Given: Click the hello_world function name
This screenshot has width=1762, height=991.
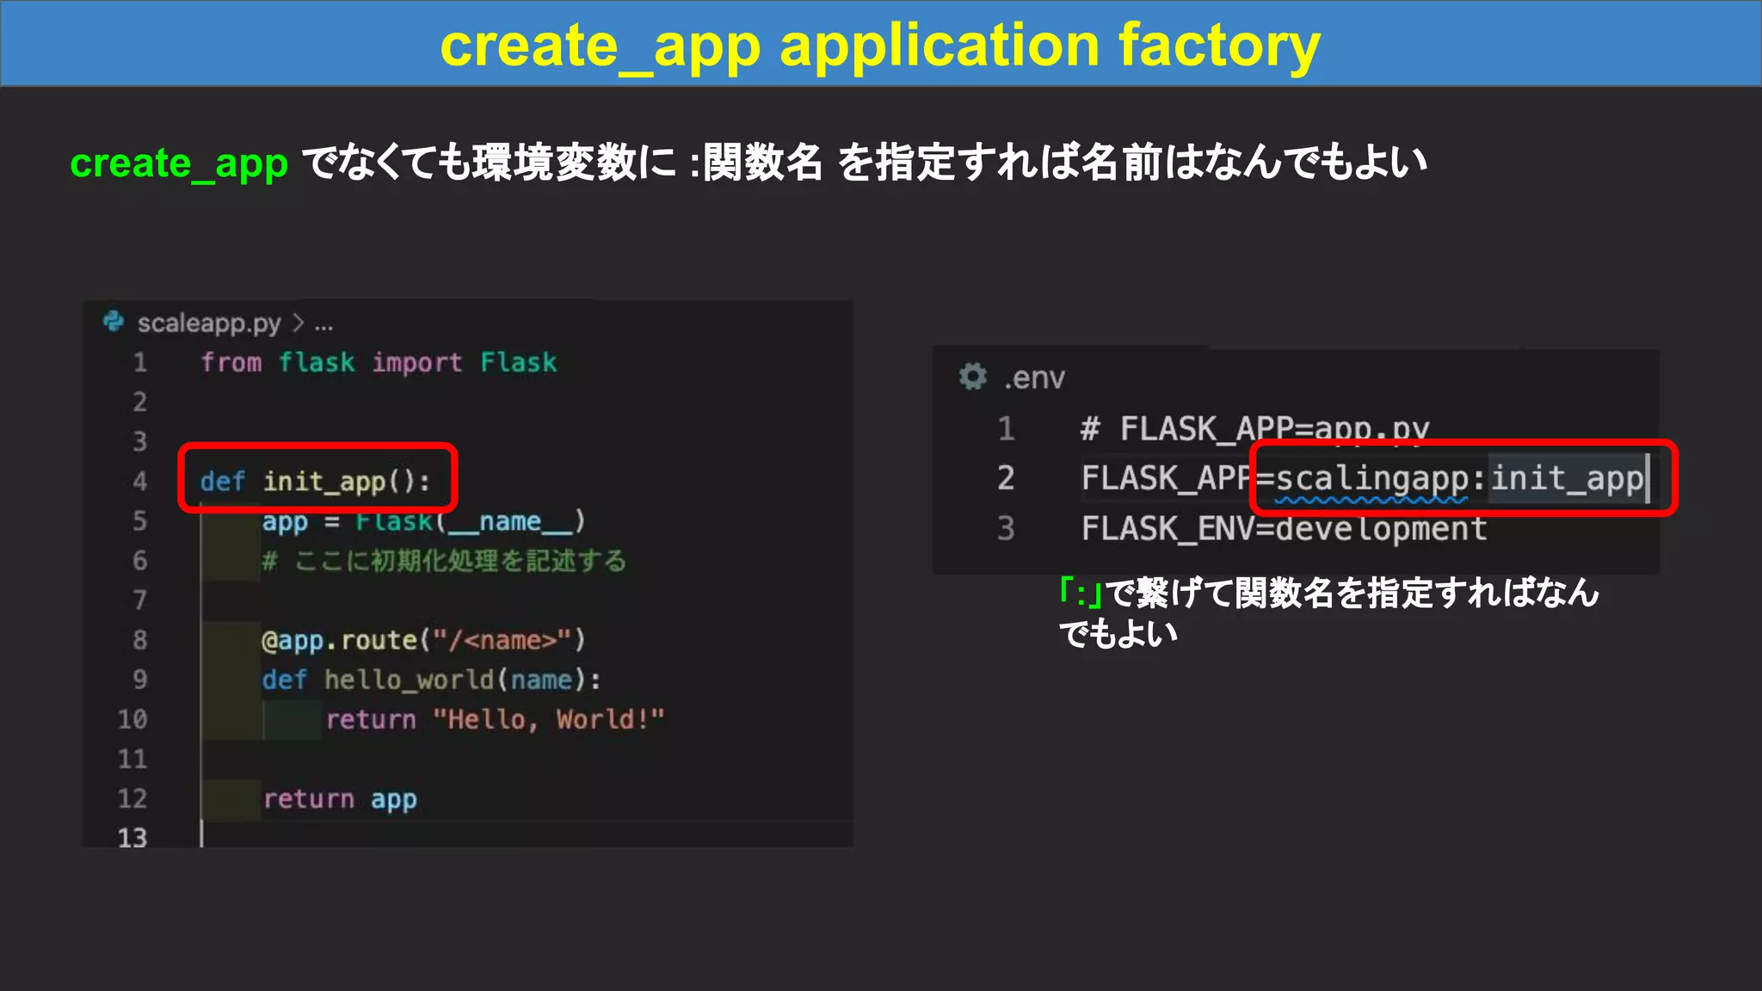Looking at the screenshot, I should click(408, 680).
